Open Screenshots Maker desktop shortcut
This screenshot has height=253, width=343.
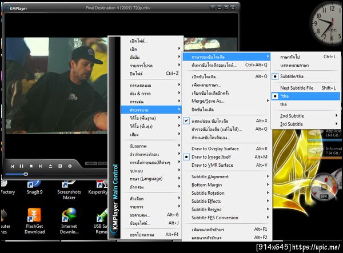(69, 190)
